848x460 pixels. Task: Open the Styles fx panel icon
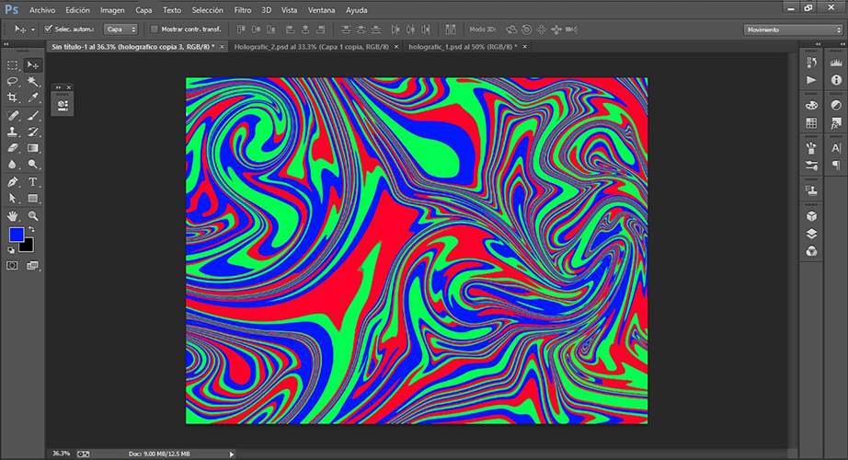tap(836, 123)
